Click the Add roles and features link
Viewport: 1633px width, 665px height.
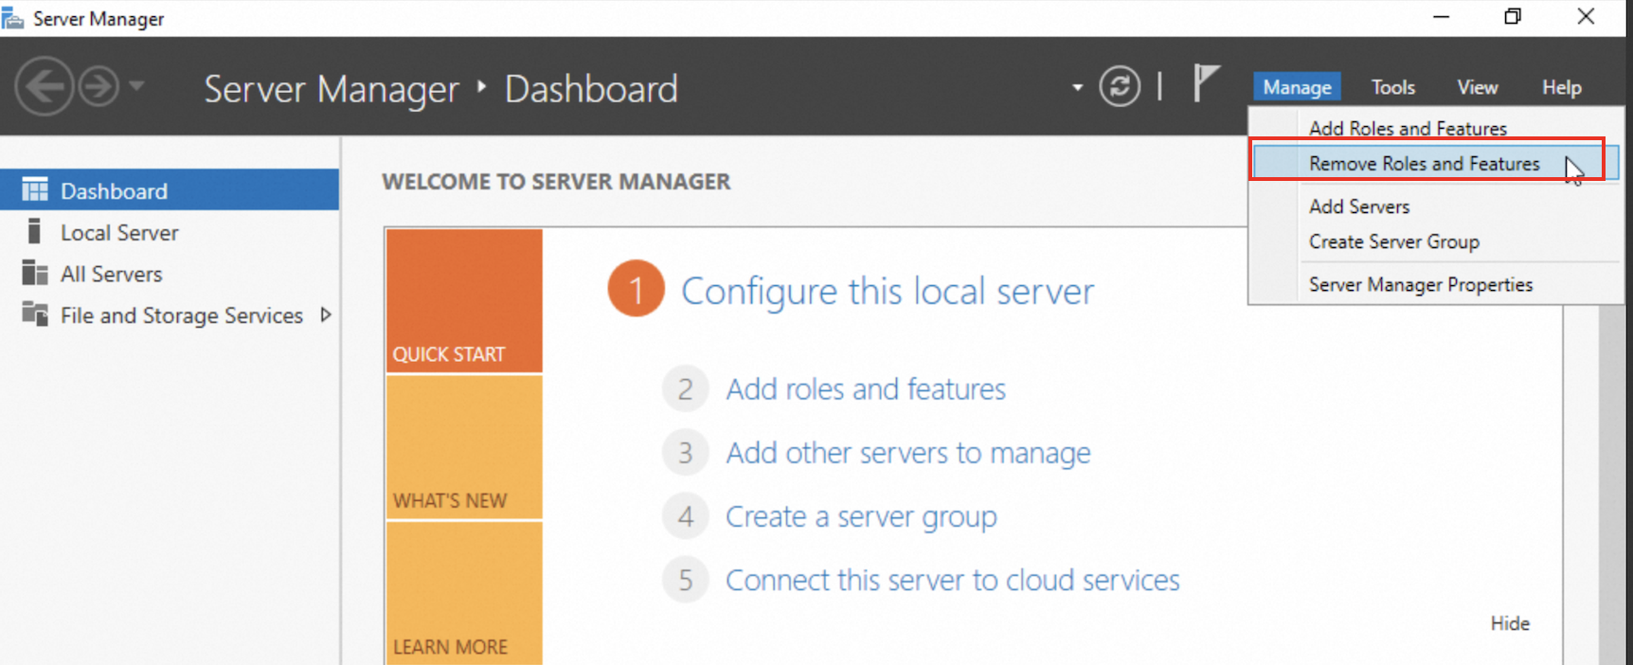(x=865, y=389)
